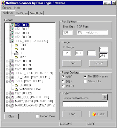Click the Cancel button in Range
This screenshot has width=117, height=128.
(98, 63)
